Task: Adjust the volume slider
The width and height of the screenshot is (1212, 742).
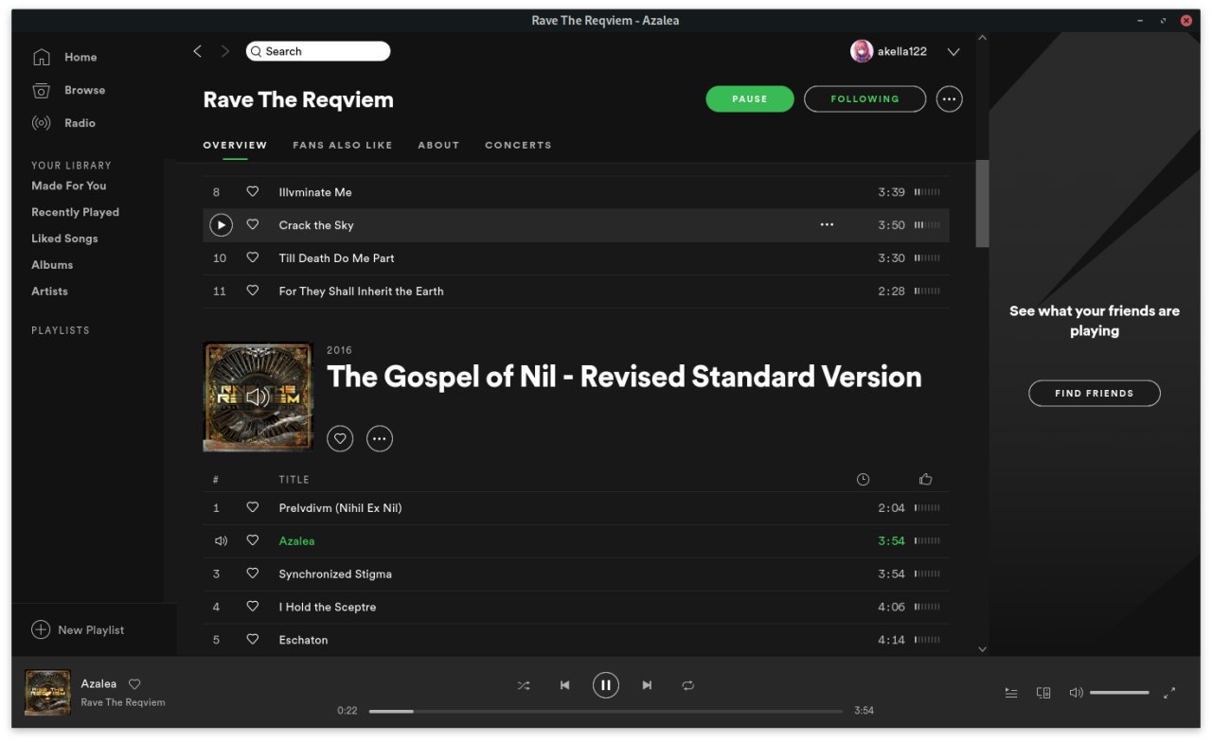Action: point(1119,693)
